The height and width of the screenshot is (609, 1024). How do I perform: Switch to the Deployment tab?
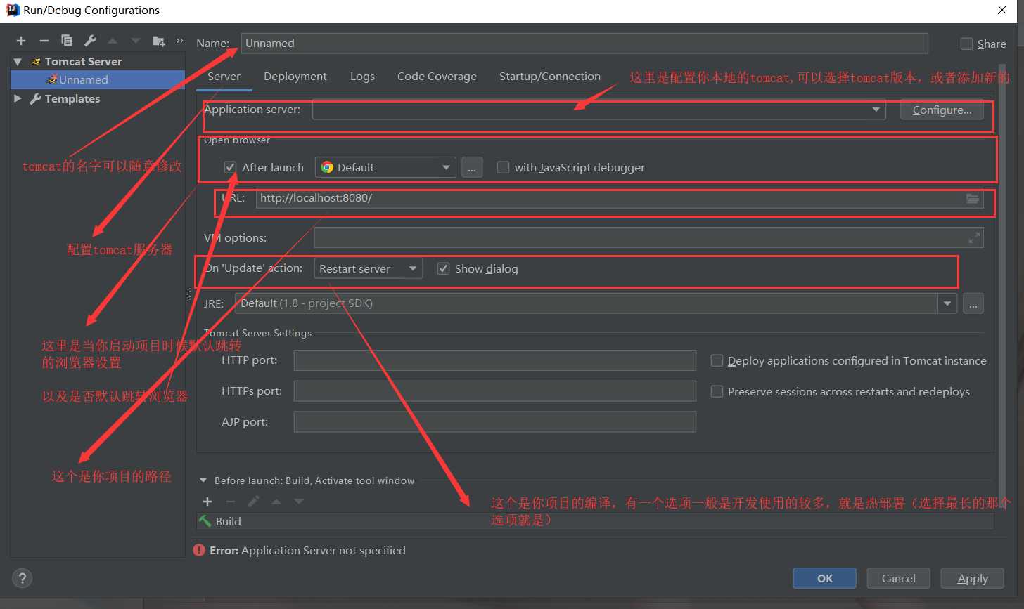point(295,77)
